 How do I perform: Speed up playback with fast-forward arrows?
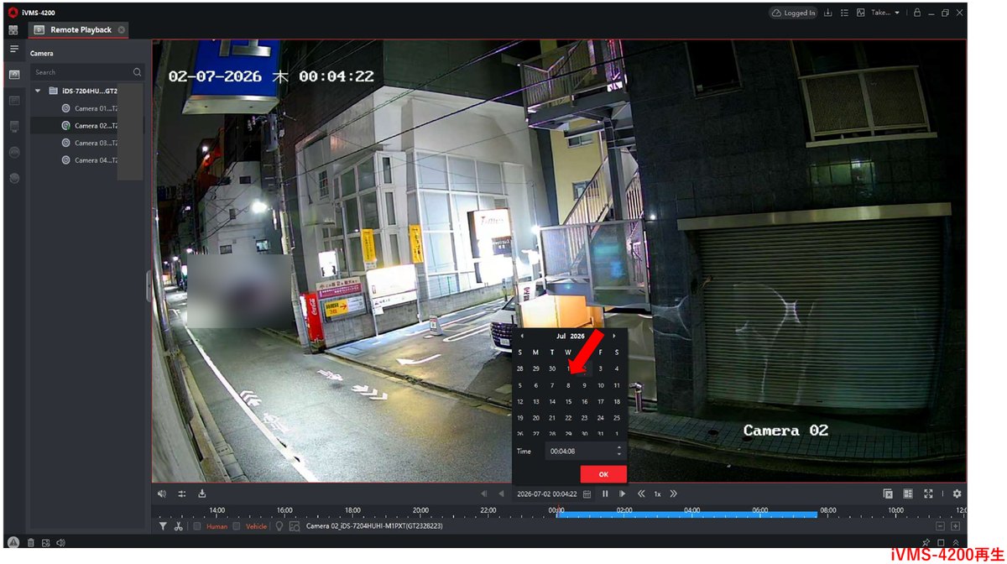673,493
